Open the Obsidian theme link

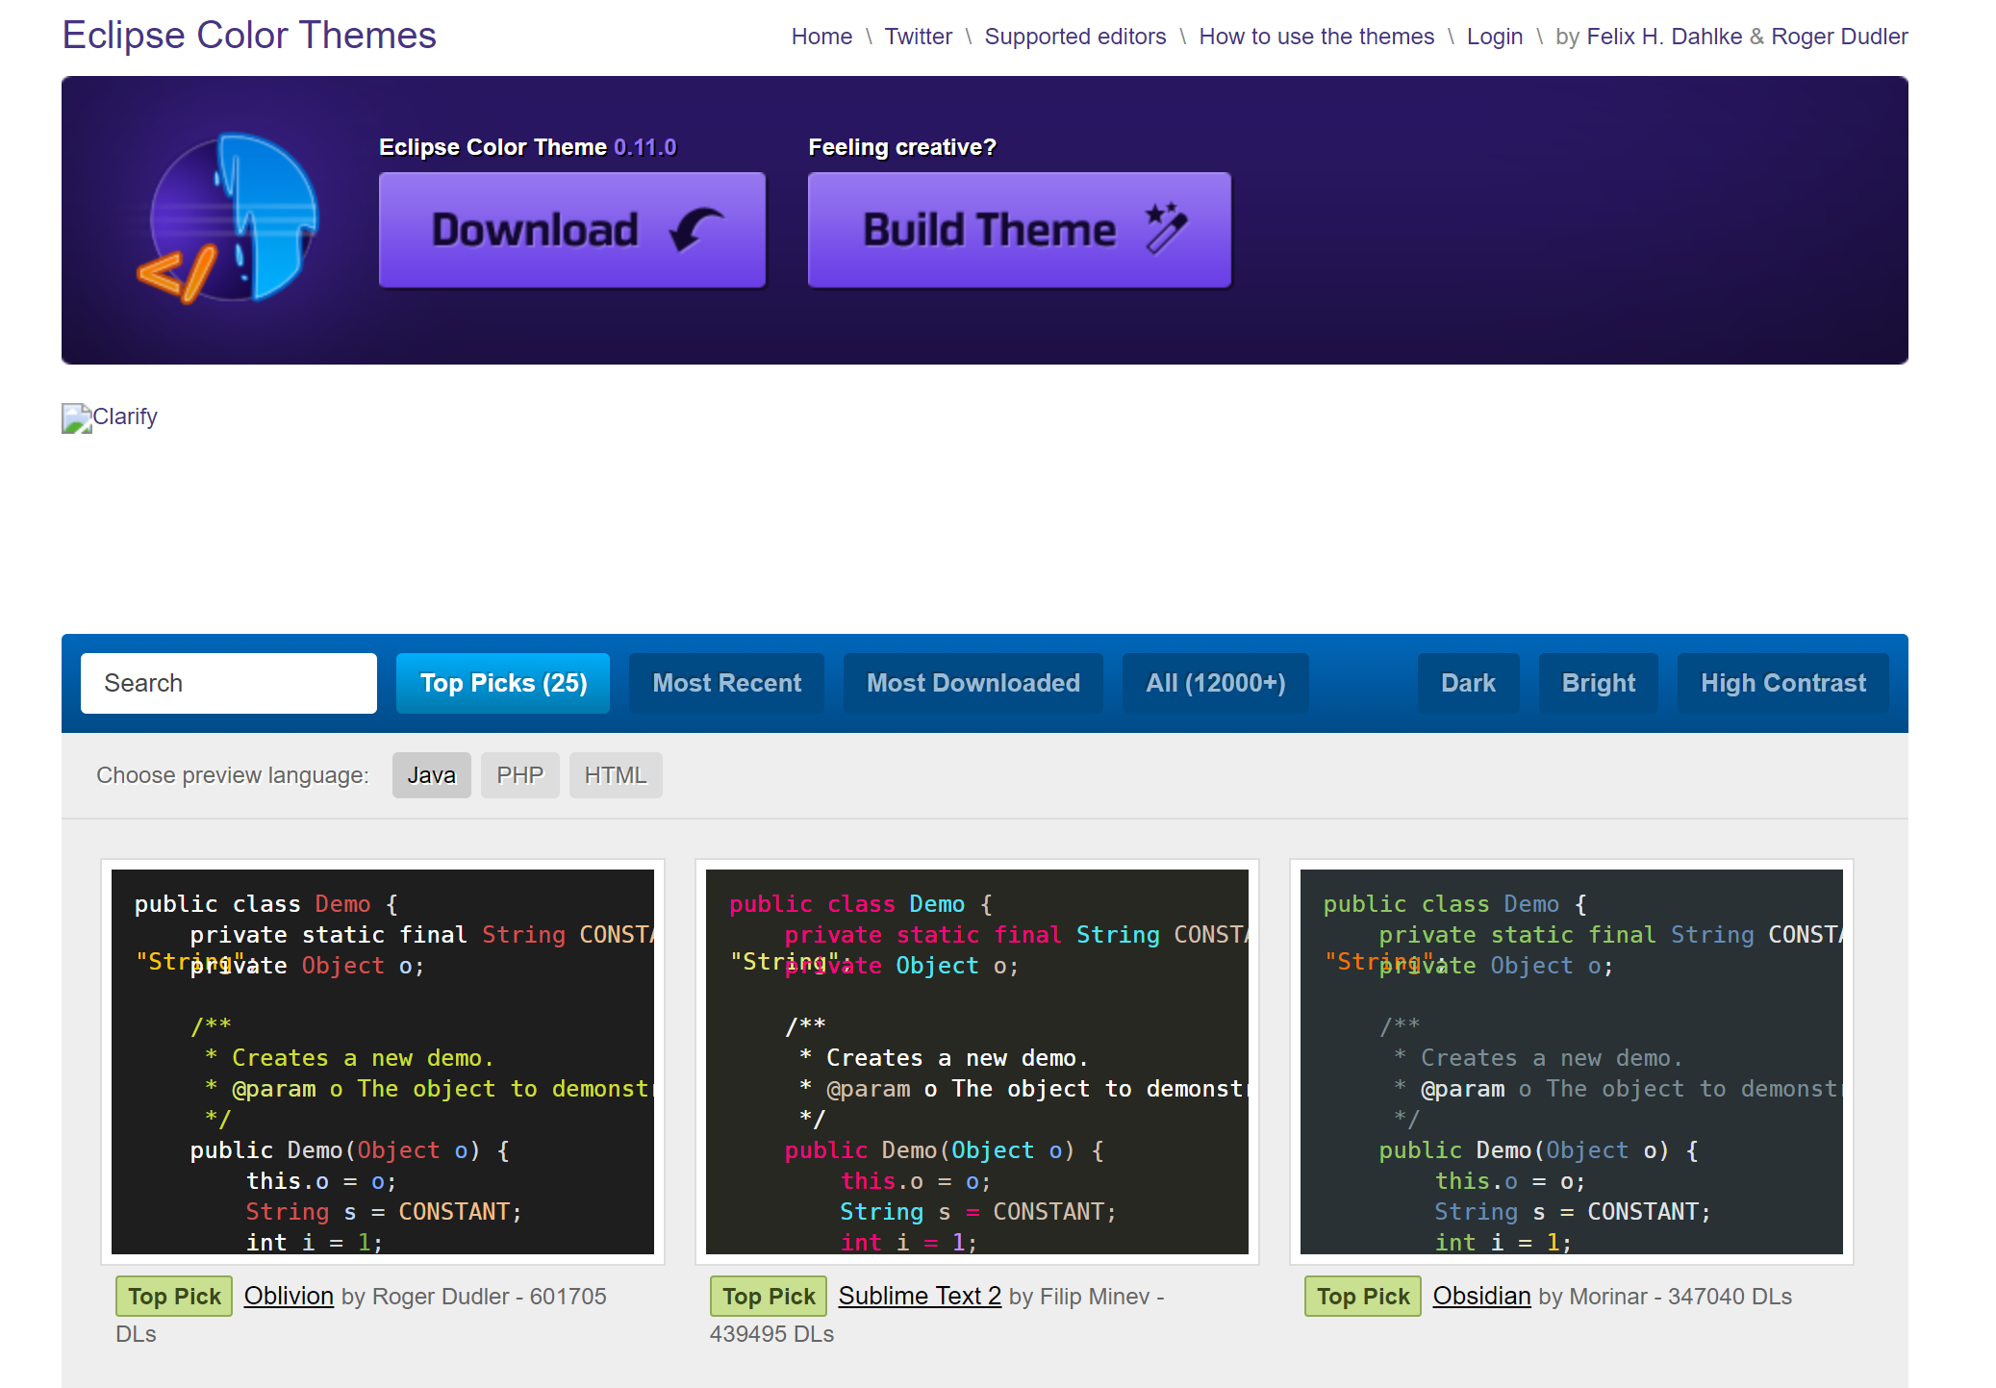click(x=1481, y=1296)
